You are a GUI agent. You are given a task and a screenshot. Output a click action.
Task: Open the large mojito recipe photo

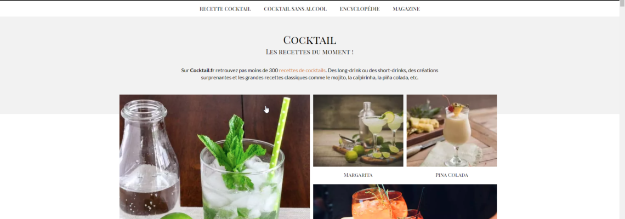click(x=214, y=157)
